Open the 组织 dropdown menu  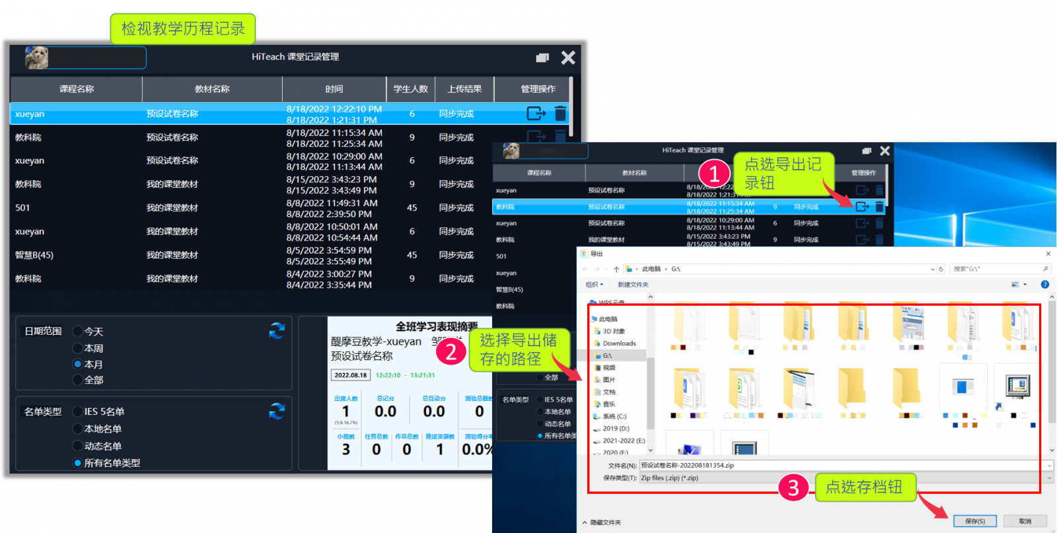(594, 285)
